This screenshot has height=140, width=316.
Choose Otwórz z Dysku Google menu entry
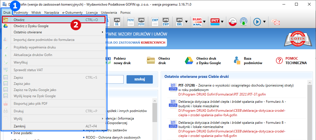pyautogui.click(x=54, y=26)
